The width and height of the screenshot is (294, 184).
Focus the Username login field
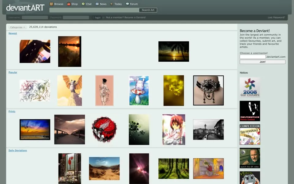tap(35, 17)
